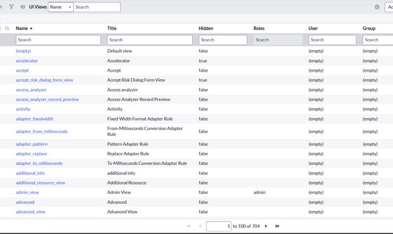
Task: Open the access_analyzer_record_preview link
Action: [47, 100]
